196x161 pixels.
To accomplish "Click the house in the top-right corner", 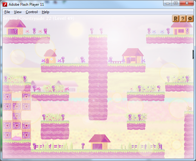I will pos(181,29).
